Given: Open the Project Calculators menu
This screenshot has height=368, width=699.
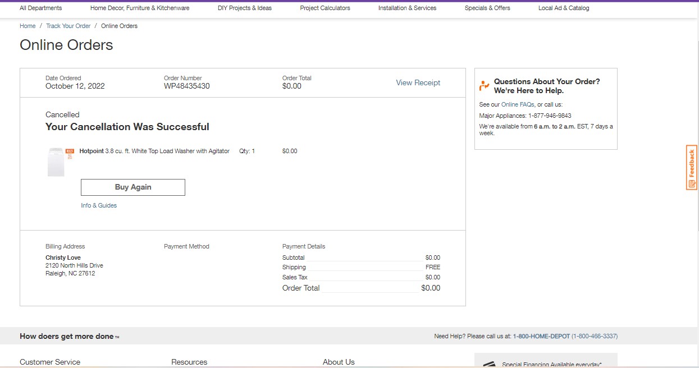Looking at the screenshot, I should click(325, 8).
